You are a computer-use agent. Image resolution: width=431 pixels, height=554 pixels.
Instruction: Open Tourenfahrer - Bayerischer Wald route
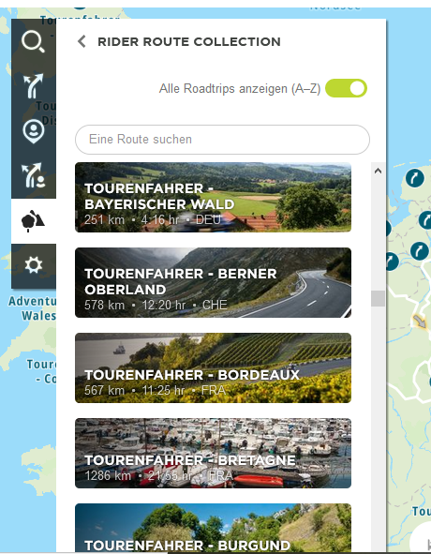click(x=213, y=197)
